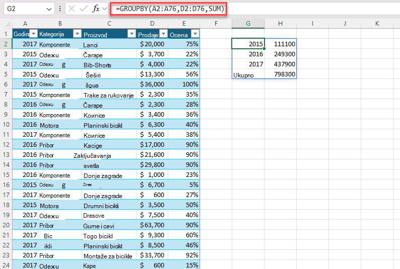
Task: Click result cell showing 2016
Action: [x=248, y=54]
